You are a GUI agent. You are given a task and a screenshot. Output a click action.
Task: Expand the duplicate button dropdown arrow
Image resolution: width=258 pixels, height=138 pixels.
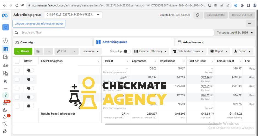[x=49, y=51]
